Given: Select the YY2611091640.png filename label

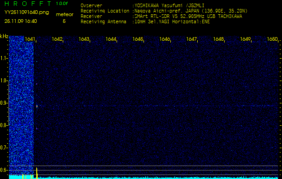Looking at the screenshot, I should coord(22,13).
